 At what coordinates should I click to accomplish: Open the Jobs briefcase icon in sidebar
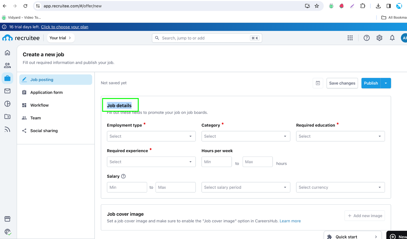pyautogui.click(x=7, y=78)
